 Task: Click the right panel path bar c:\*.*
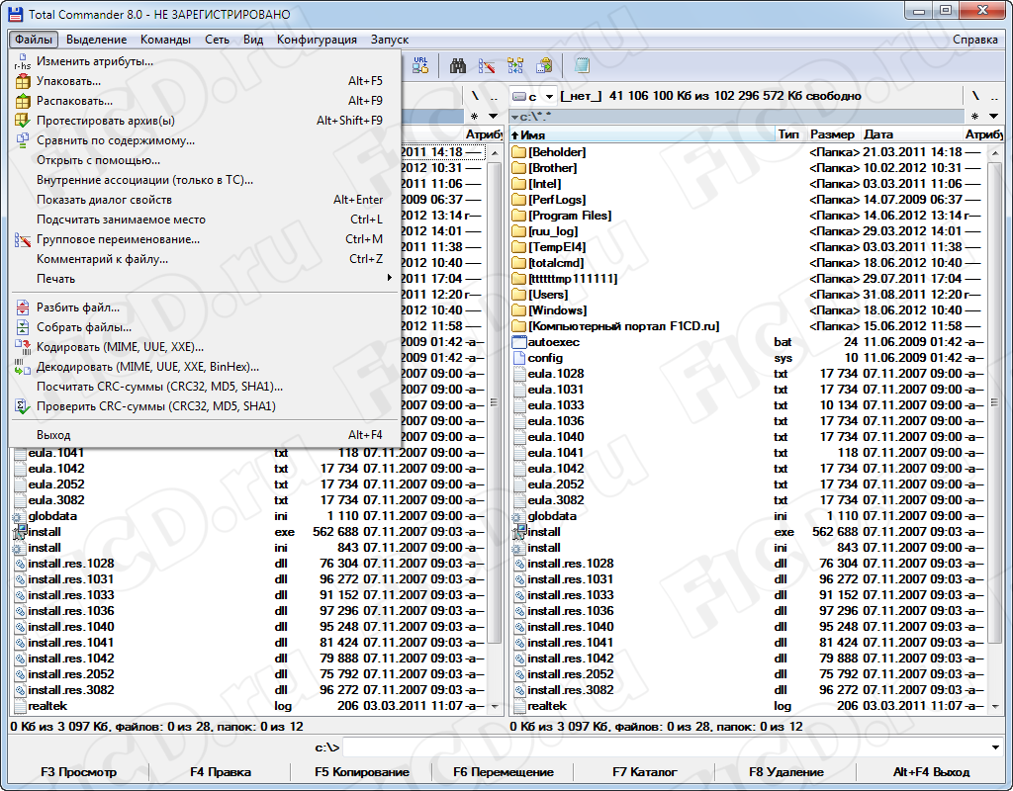tap(738, 117)
